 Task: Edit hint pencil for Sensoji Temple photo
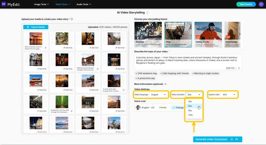pos(98,69)
